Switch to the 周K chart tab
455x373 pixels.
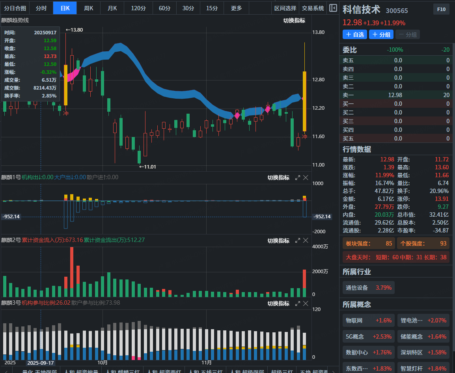[x=89, y=8]
